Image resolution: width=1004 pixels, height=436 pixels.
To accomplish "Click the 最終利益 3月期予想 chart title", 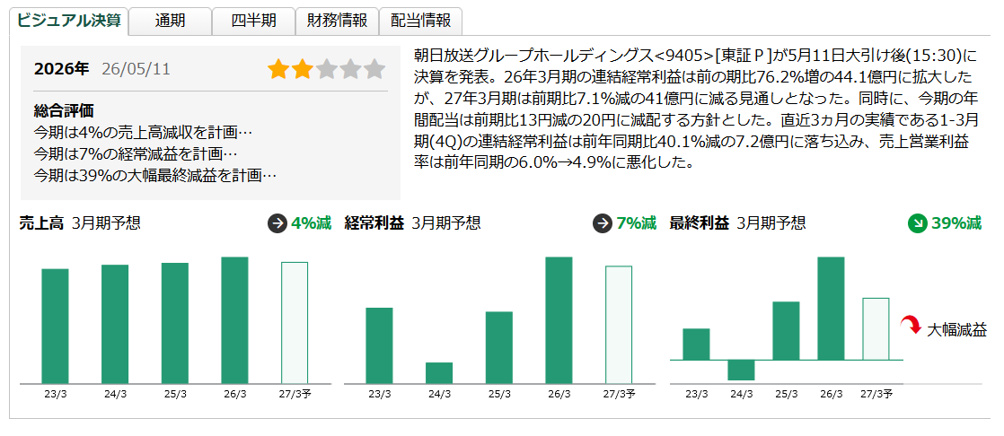I will point(737,223).
